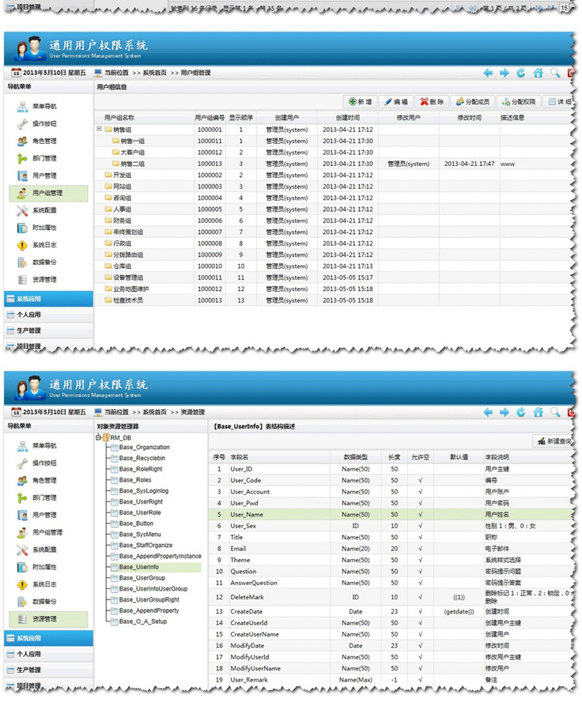Click the 删除 button
This screenshot has height=703, width=582.
tap(432, 102)
